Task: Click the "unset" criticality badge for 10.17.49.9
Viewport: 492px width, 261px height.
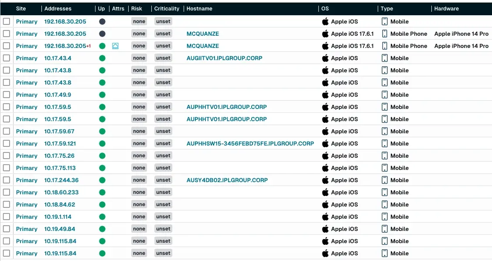Action: (x=163, y=95)
